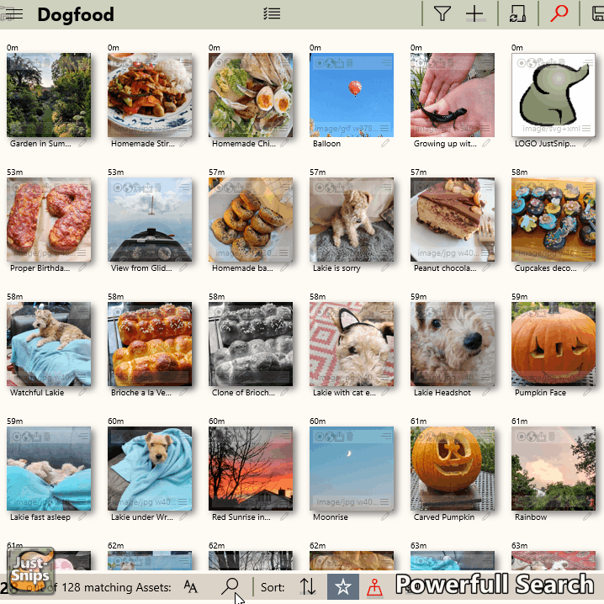Add a new asset with plus icon
Screen dimensions: 604x604
(475, 13)
